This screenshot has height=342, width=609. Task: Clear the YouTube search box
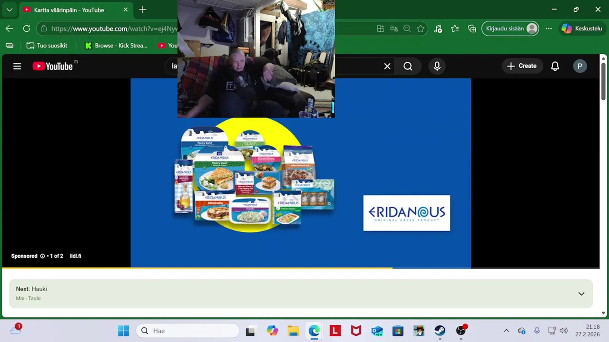coord(387,66)
